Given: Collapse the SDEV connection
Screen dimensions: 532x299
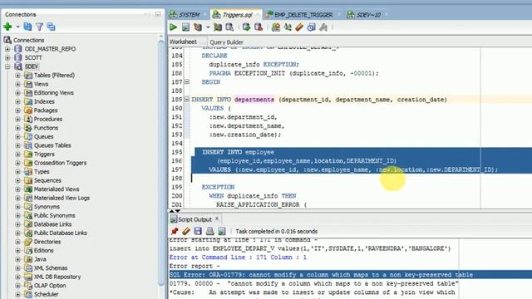Looking at the screenshot, I should (x=7, y=66).
